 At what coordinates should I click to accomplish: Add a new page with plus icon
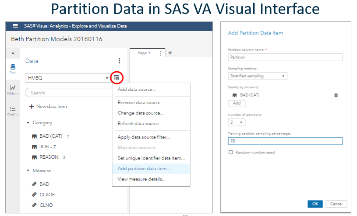point(170,53)
